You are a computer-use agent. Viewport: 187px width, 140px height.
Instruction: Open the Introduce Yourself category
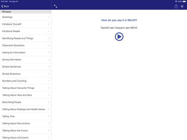pos(26,24)
